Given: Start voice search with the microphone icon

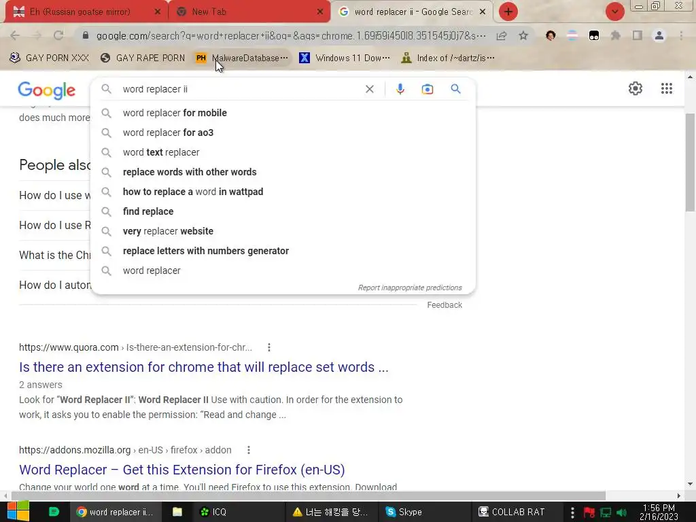Looking at the screenshot, I should click(x=400, y=89).
